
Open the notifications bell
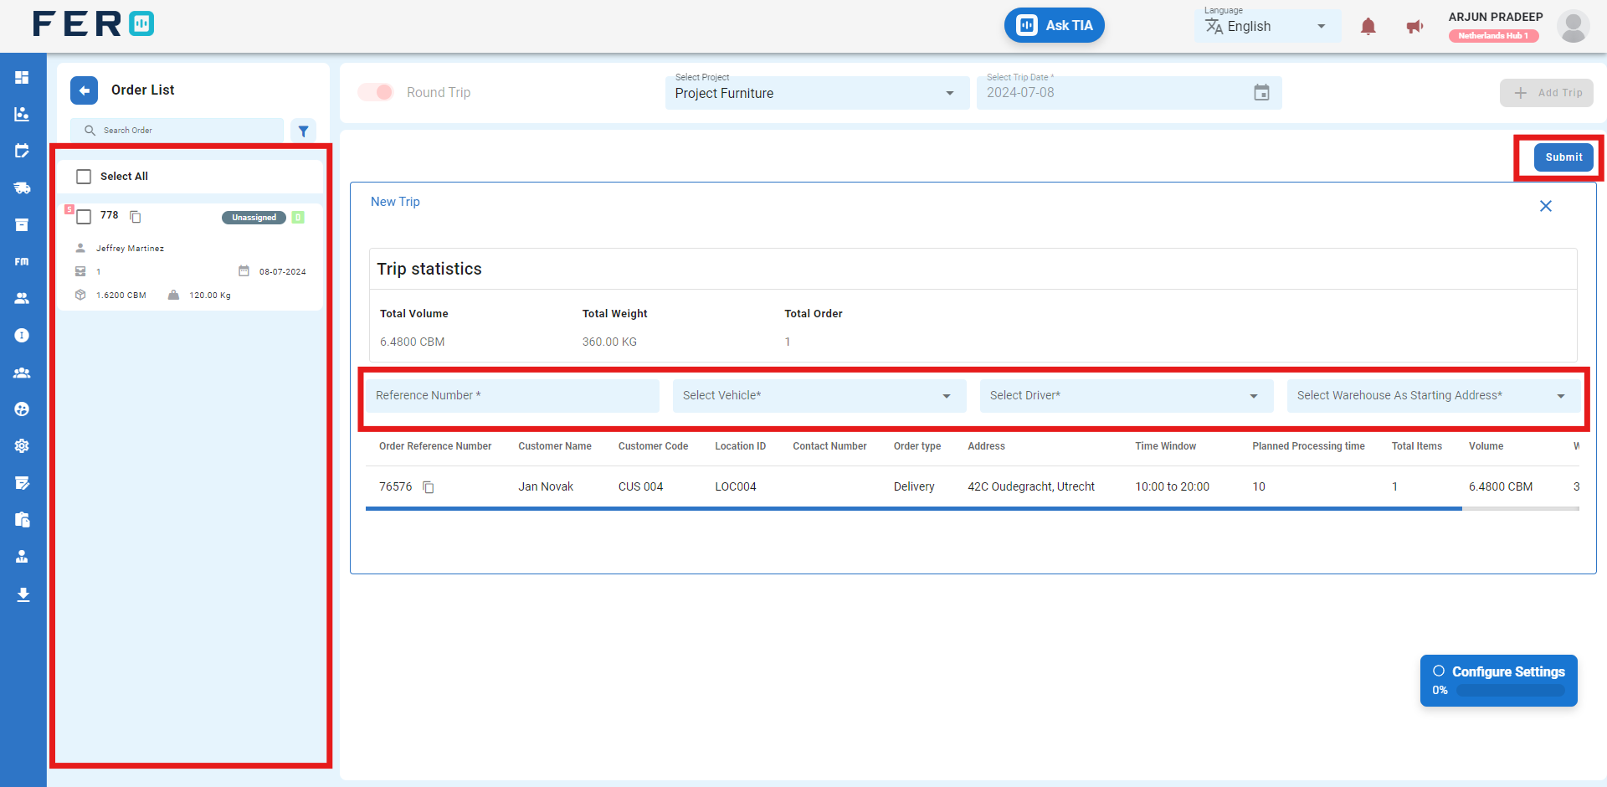click(1368, 27)
